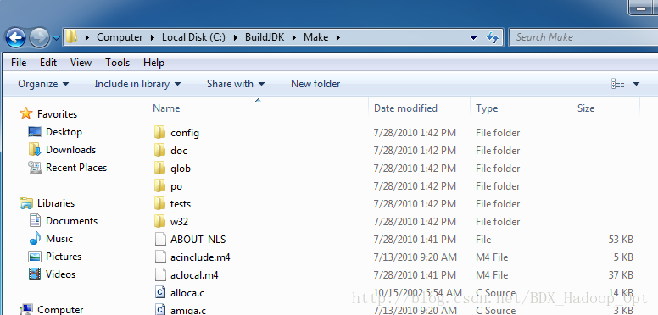
Task: Click the folder icon in address bar
Action: click(72, 37)
